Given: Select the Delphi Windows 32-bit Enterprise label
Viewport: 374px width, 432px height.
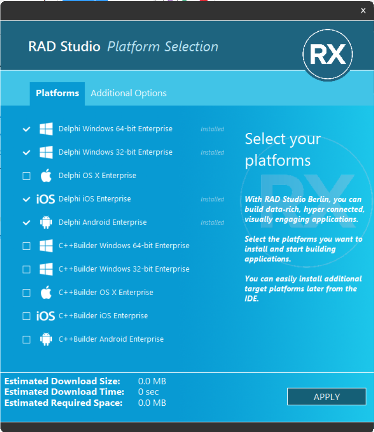Looking at the screenshot, I should coord(115,152).
